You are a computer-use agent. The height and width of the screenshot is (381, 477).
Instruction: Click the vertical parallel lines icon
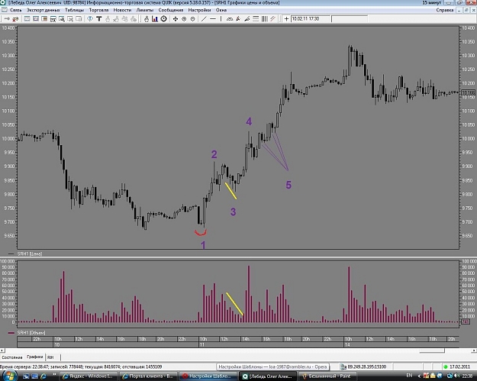(x=264, y=19)
